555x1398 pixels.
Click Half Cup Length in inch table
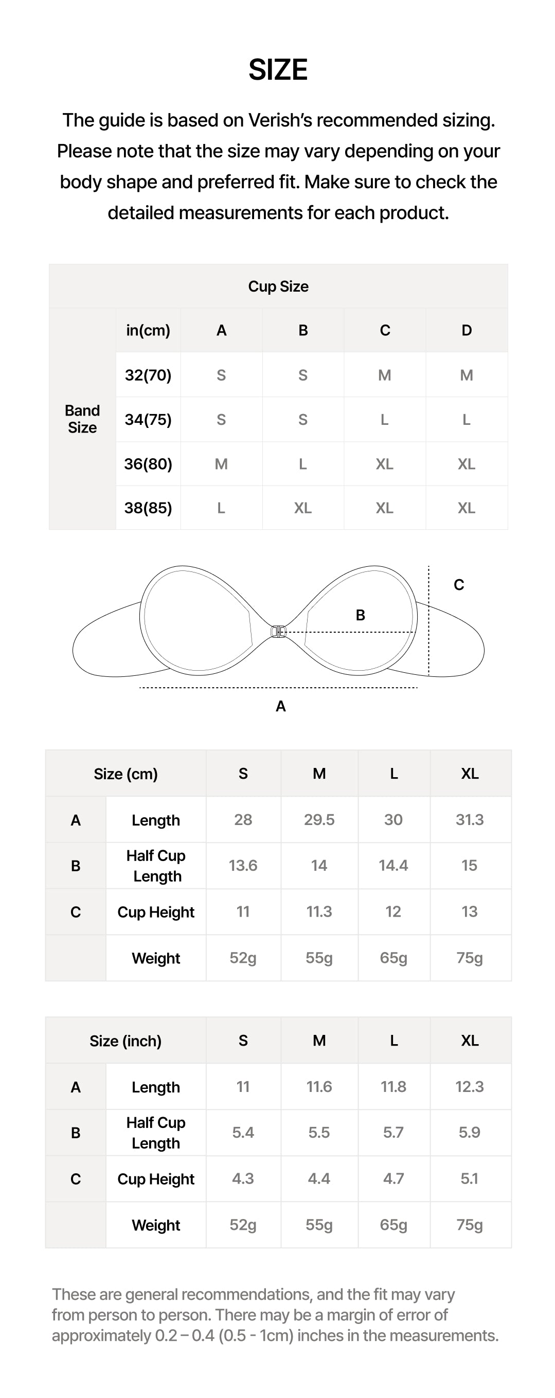[156, 1133]
